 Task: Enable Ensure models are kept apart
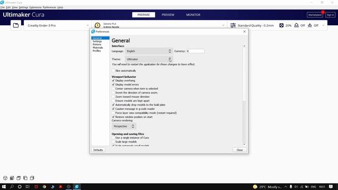(113, 101)
